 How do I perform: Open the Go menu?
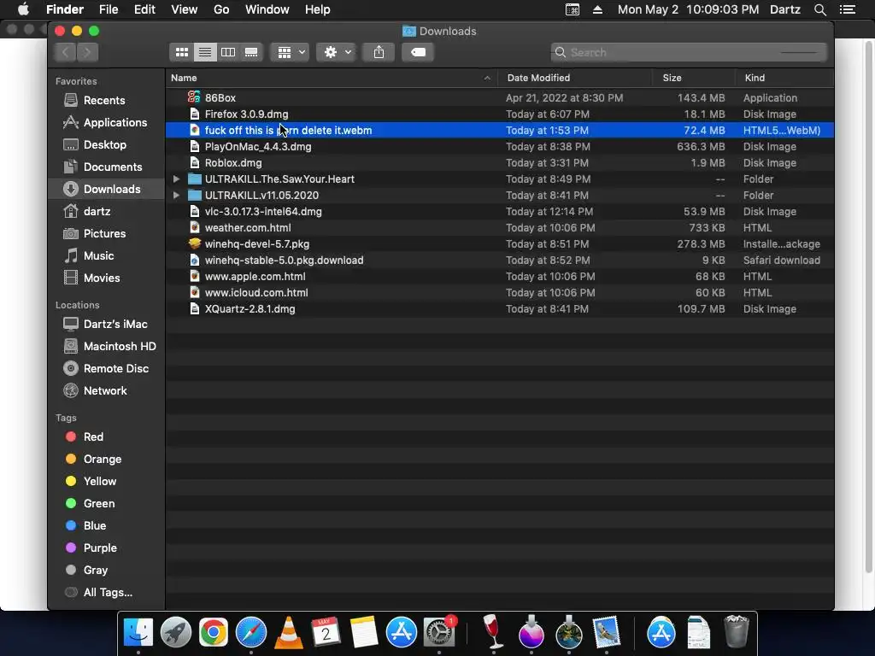coord(221,9)
